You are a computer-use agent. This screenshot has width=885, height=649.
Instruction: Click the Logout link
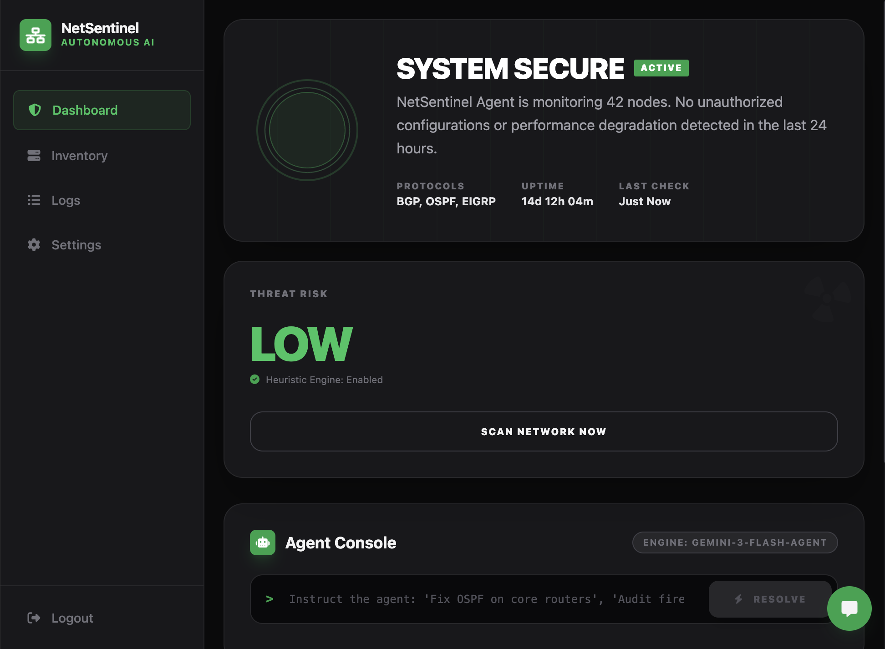(72, 618)
